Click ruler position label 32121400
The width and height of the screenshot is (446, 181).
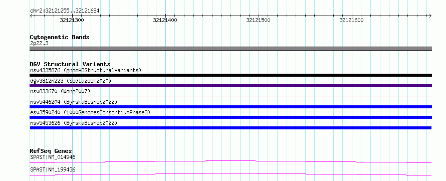[165, 20]
